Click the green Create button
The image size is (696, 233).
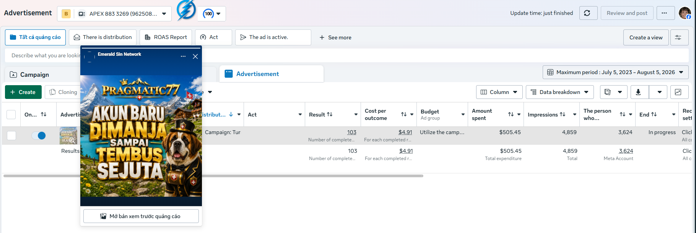pos(23,92)
